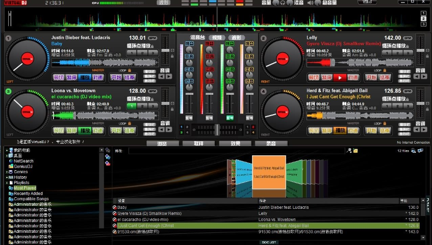Image resolution: width=432 pixels, height=245 pixels.
Task: Click the deck 1 pitch slider handle
Action: [x=165, y=50]
